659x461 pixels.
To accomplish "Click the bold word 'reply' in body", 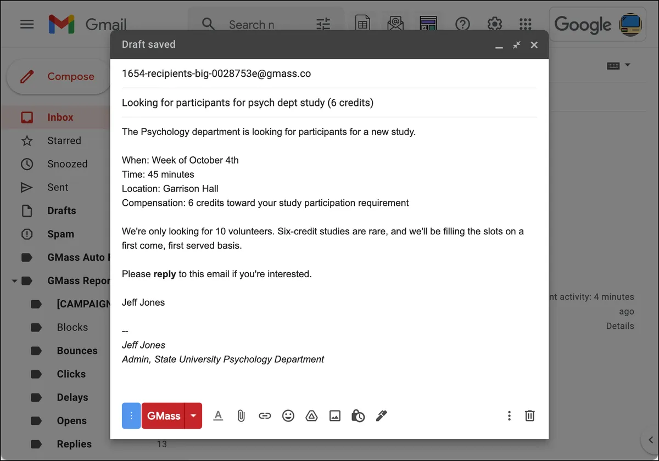I will [x=165, y=274].
